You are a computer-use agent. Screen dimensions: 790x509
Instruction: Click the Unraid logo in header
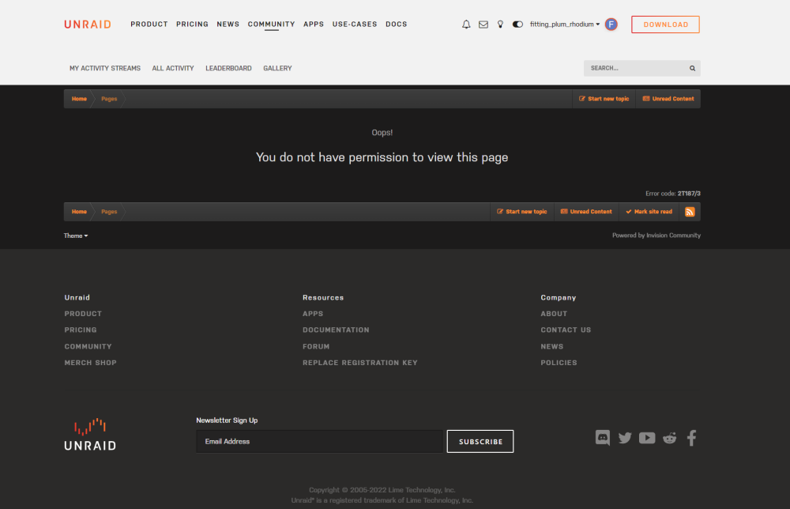[88, 25]
